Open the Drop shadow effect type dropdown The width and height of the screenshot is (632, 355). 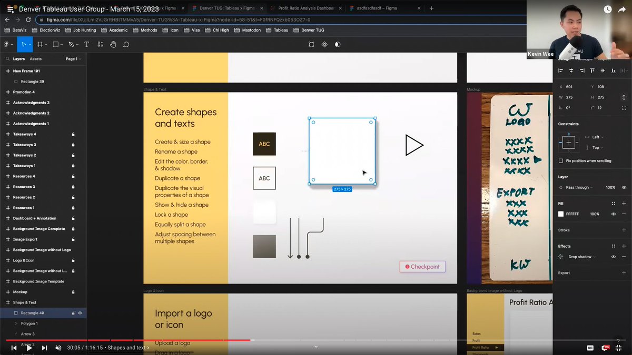(582, 257)
